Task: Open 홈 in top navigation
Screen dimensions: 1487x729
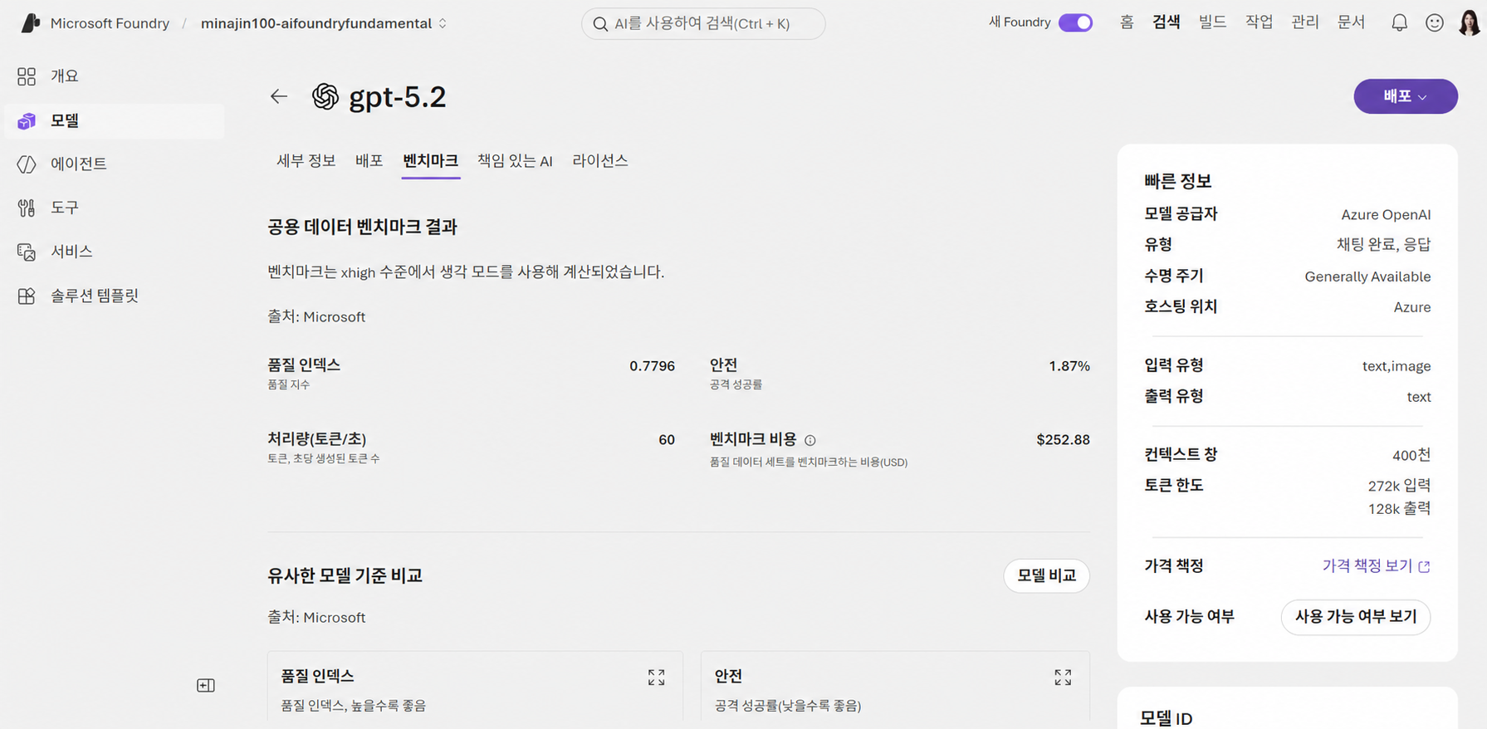Action: point(1127,22)
